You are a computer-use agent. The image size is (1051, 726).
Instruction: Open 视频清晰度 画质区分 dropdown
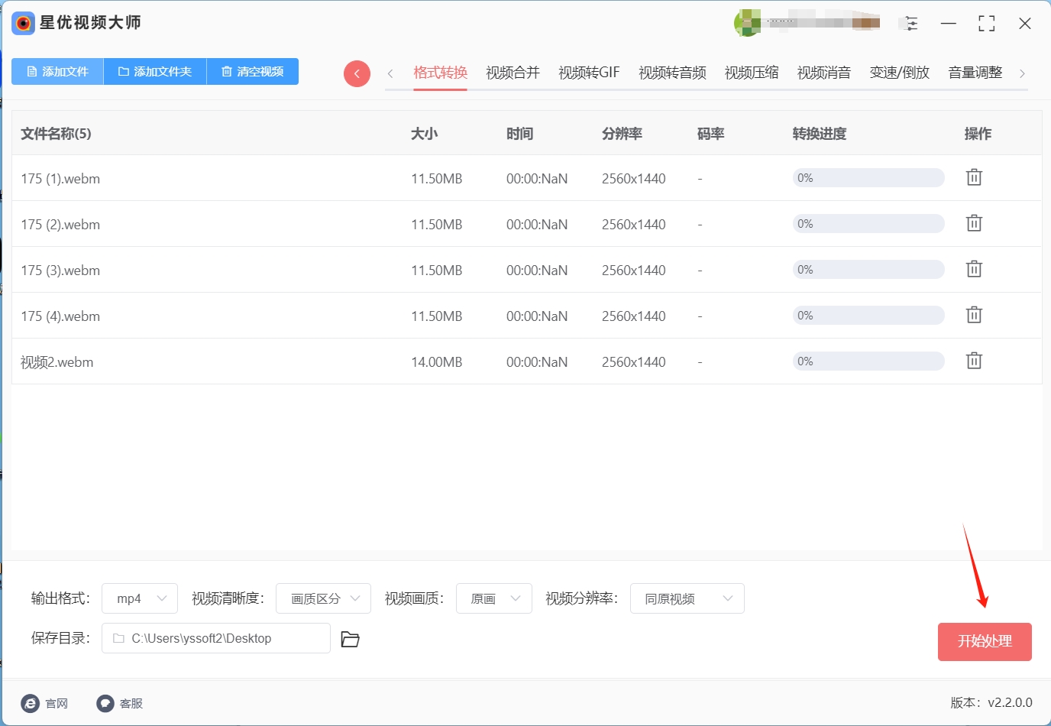(323, 598)
